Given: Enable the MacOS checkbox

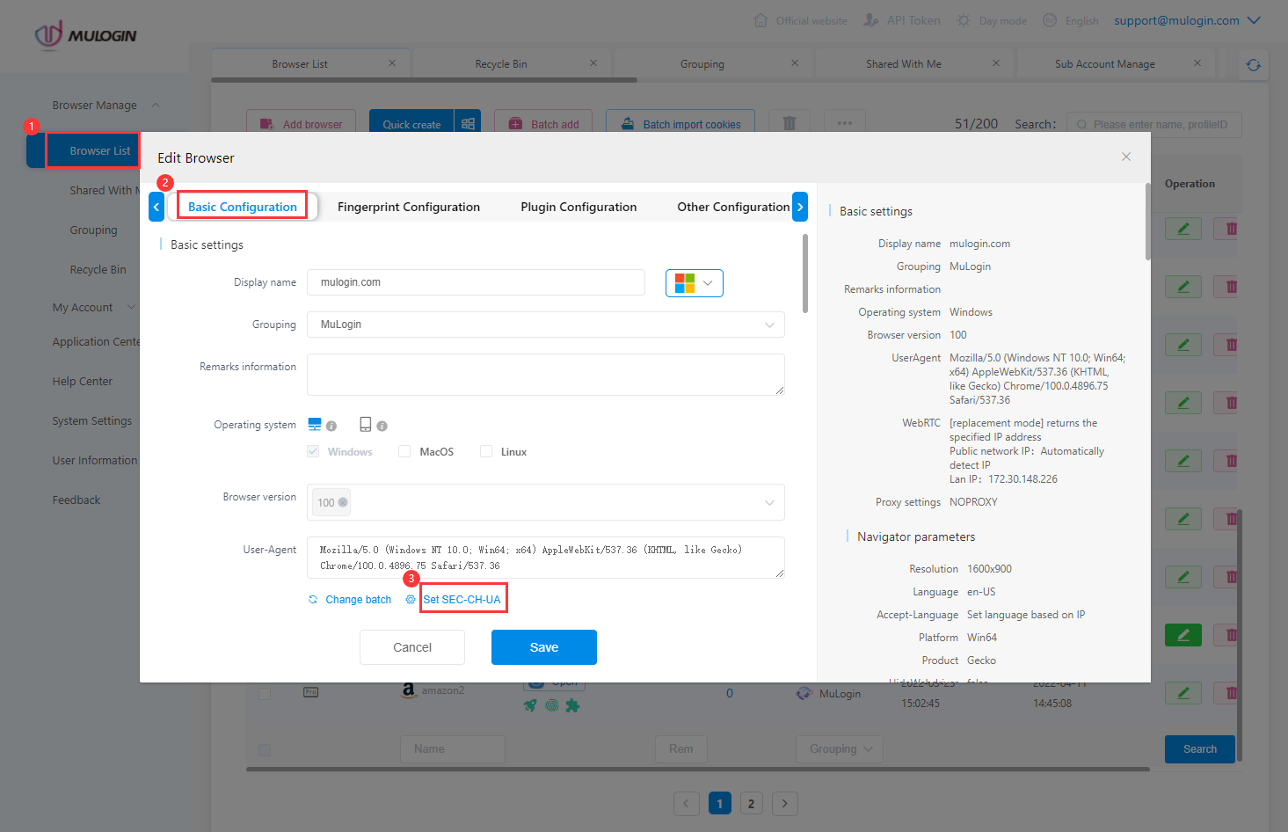Looking at the screenshot, I should point(404,450).
